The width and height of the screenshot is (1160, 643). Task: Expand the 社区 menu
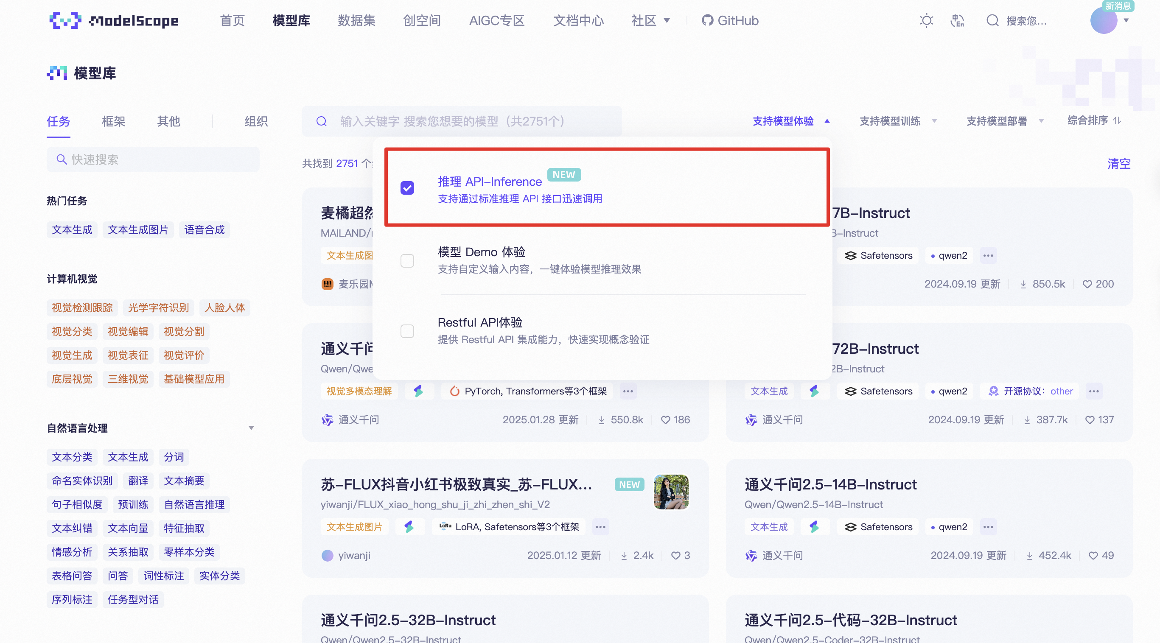(x=650, y=21)
